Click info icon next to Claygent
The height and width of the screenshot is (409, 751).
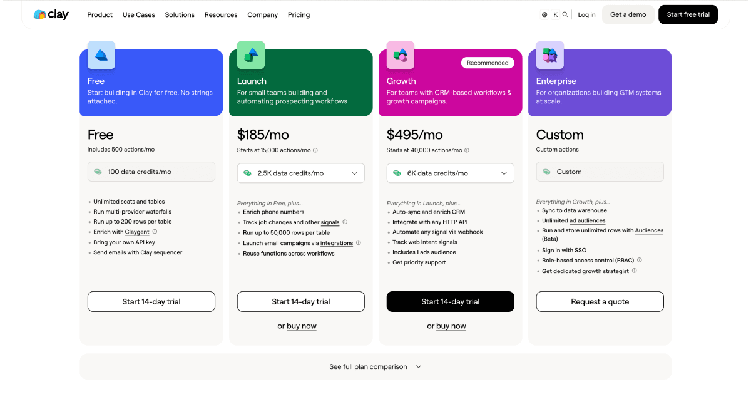coord(155,232)
